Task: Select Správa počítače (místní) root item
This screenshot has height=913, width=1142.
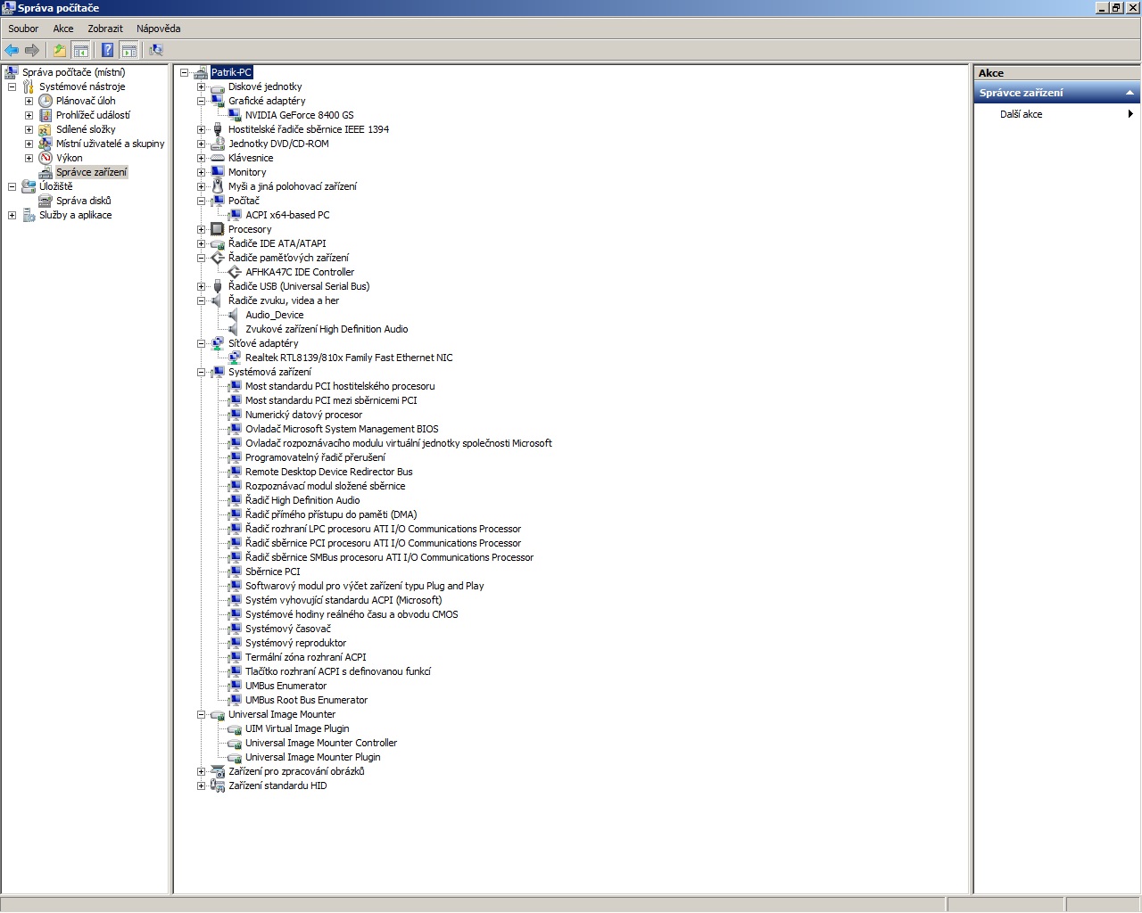Action: 73,72
